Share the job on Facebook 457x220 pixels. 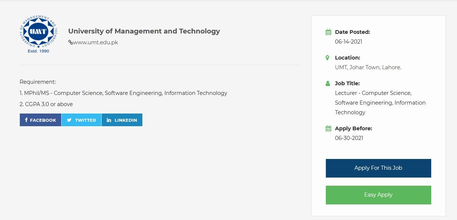point(40,120)
